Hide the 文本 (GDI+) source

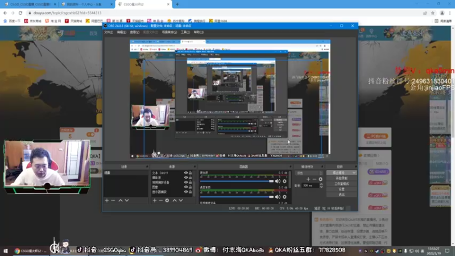(x=186, y=173)
